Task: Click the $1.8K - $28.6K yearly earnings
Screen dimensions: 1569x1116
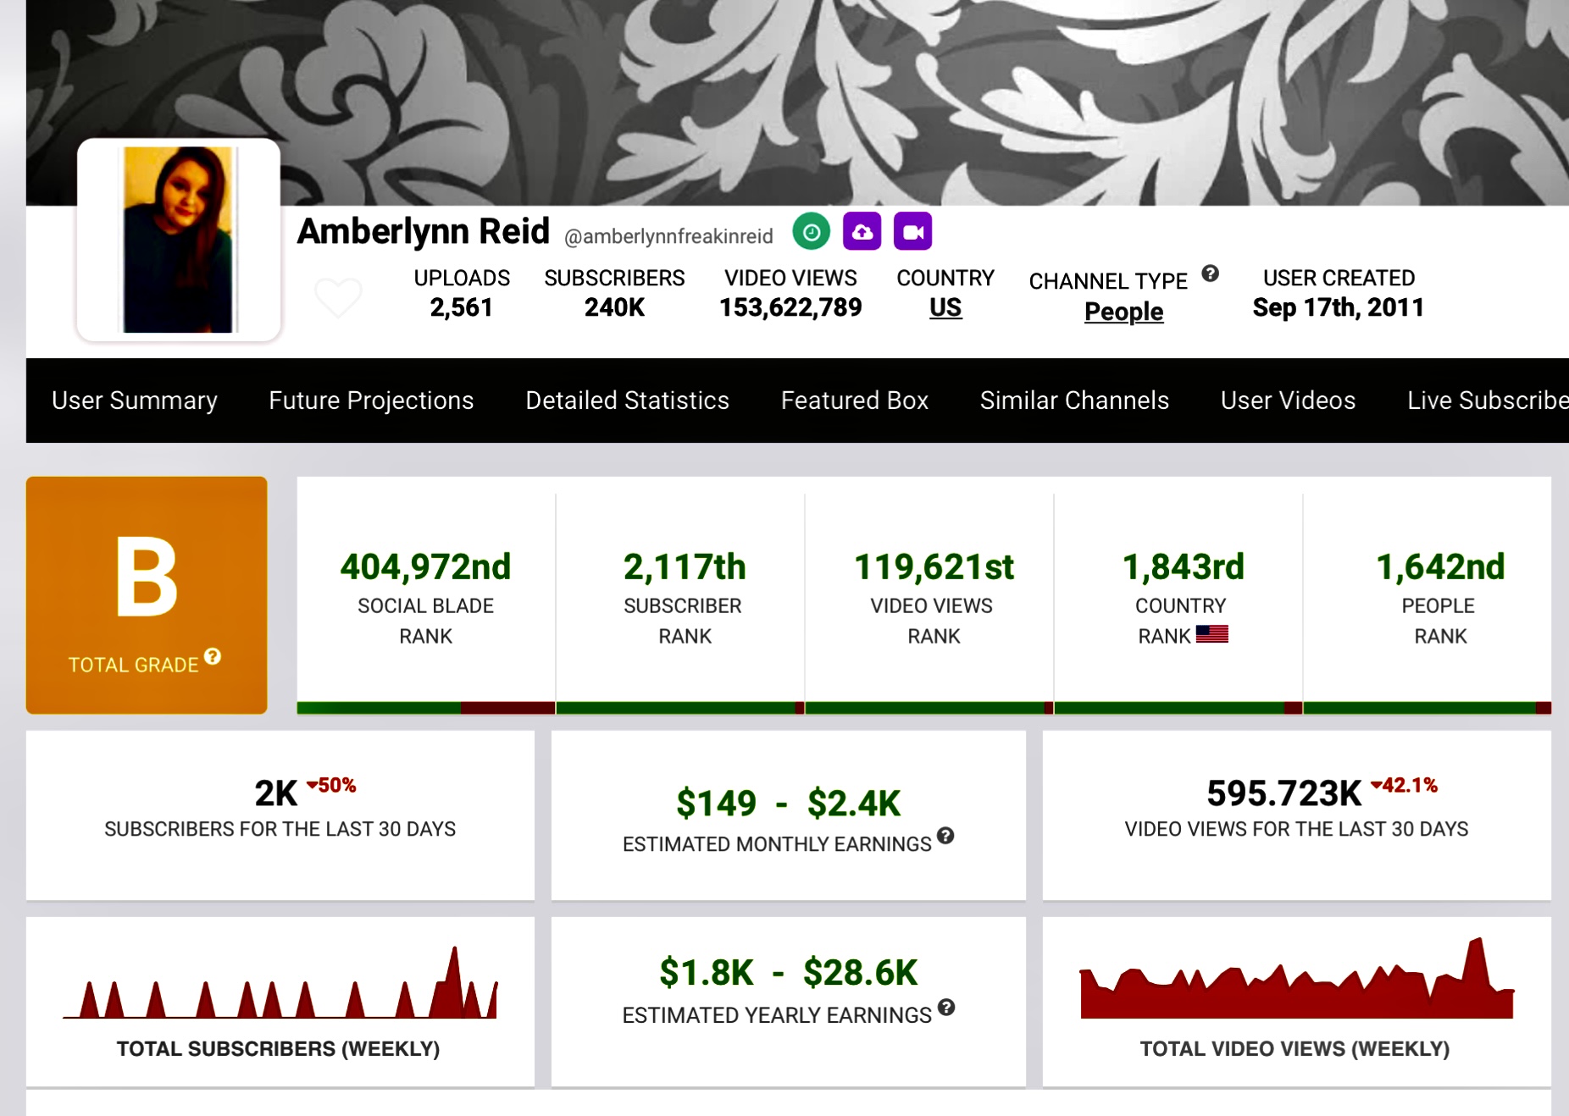Action: pyautogui.click(x=789, y=972)
